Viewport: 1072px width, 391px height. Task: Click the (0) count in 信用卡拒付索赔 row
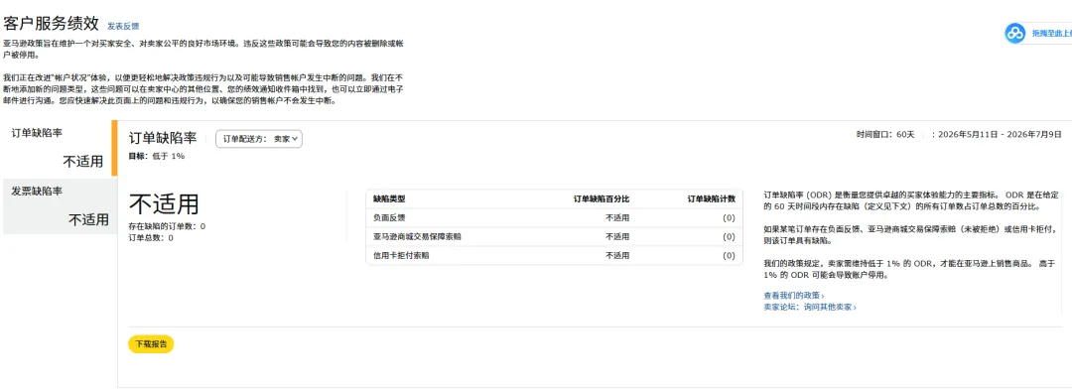point(729,256)
